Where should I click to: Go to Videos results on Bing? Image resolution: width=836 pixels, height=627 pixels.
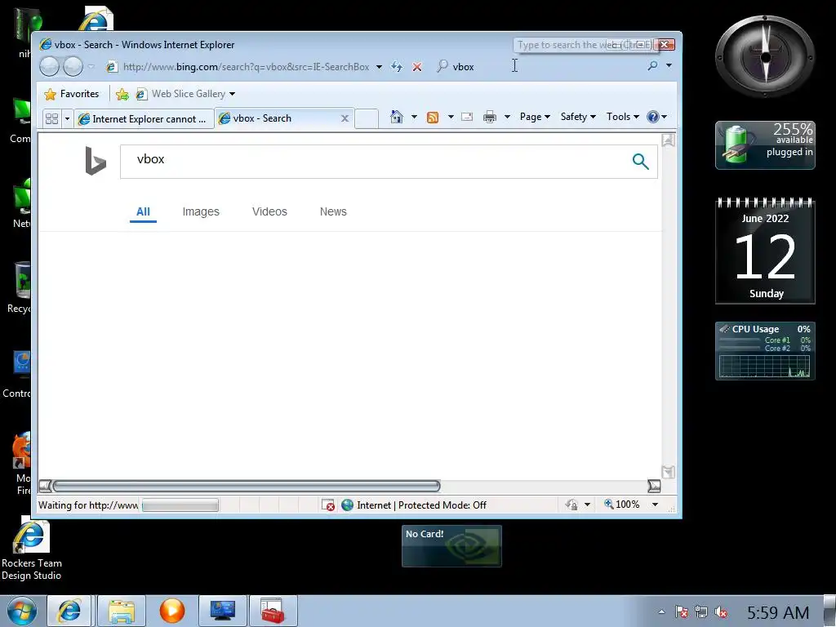pos(269,211)
